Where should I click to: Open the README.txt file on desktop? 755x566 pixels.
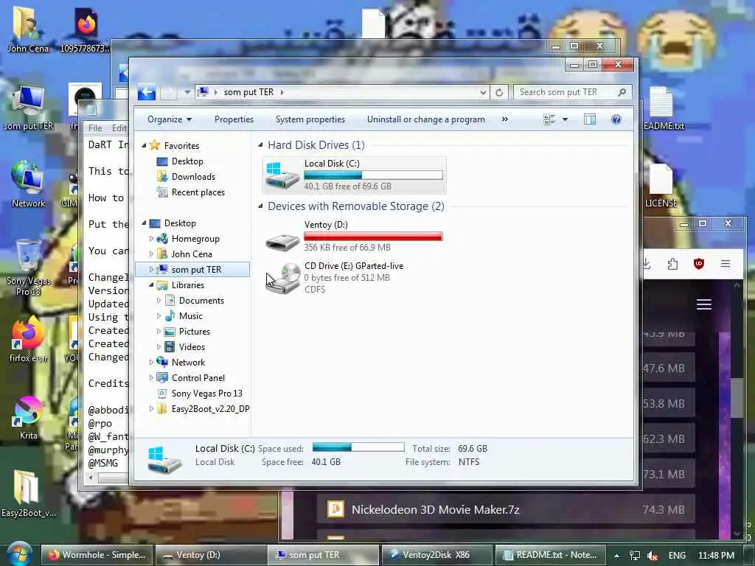click(662, 108)
